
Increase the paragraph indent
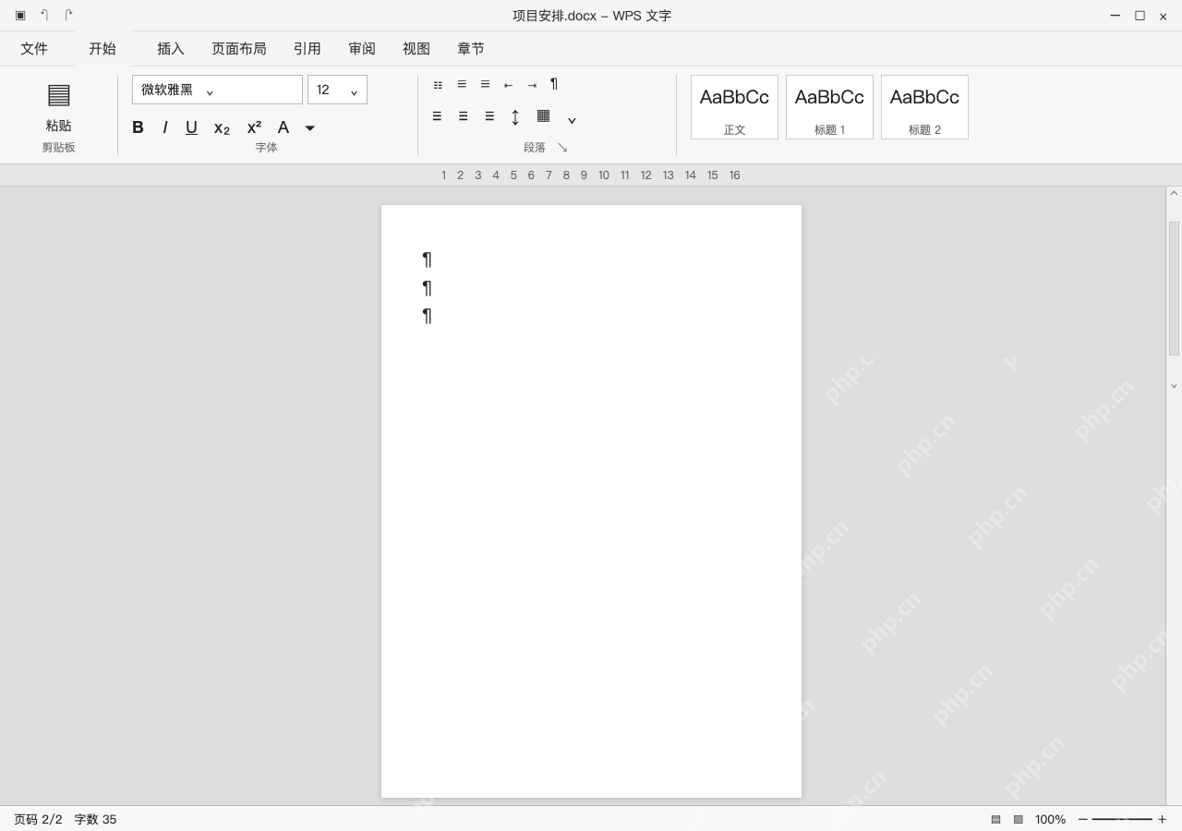532,85
